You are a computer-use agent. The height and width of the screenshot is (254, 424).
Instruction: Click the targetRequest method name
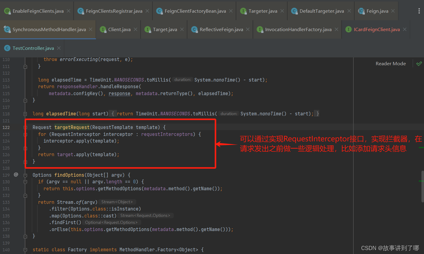pos(72,127)
